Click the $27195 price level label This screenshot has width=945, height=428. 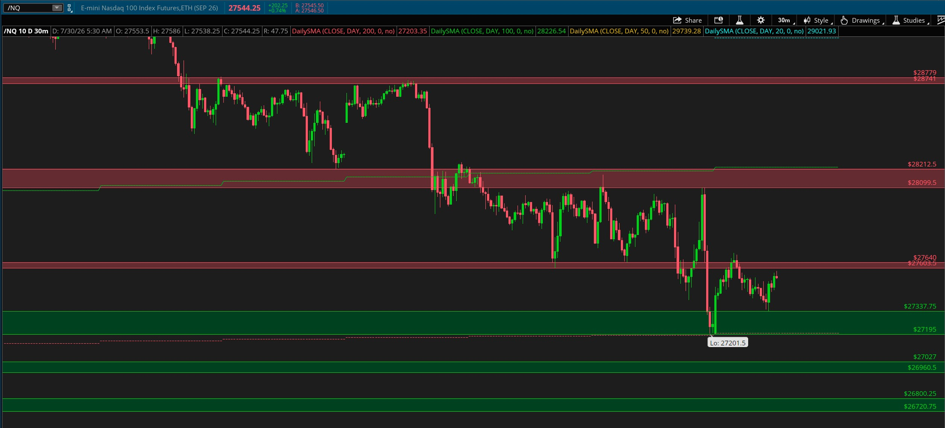(x=924, y=329)
